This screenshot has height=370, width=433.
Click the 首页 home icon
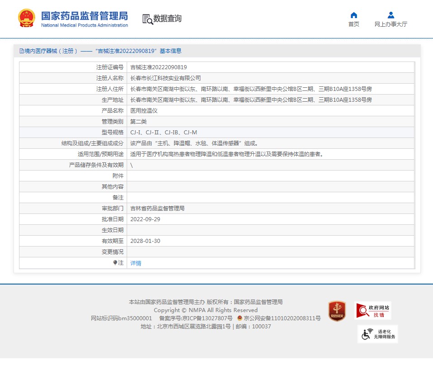354,15
